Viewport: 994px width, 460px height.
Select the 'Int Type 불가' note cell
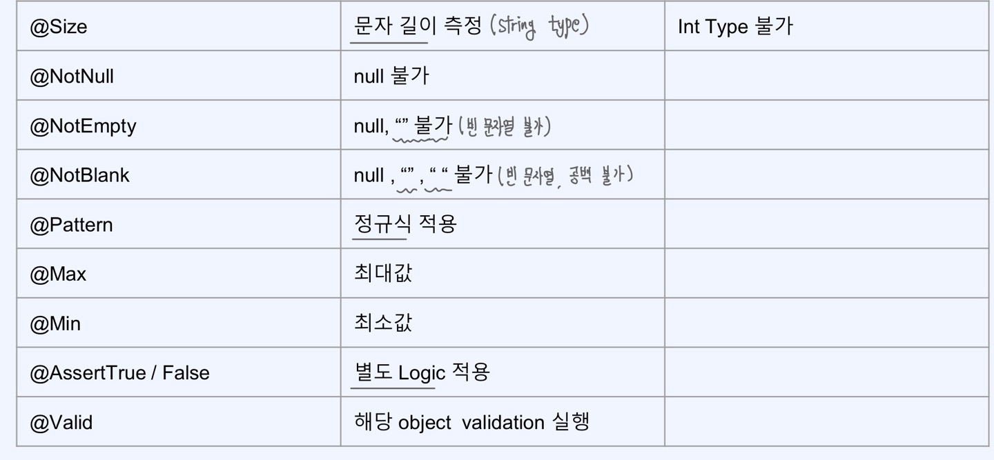(x=827, y=26)
